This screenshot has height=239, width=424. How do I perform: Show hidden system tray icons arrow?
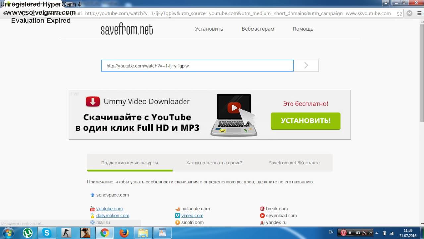coord(377,233)
